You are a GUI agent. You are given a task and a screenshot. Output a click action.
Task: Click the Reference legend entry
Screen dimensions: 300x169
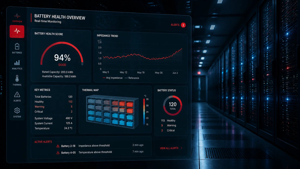point(132,78)
